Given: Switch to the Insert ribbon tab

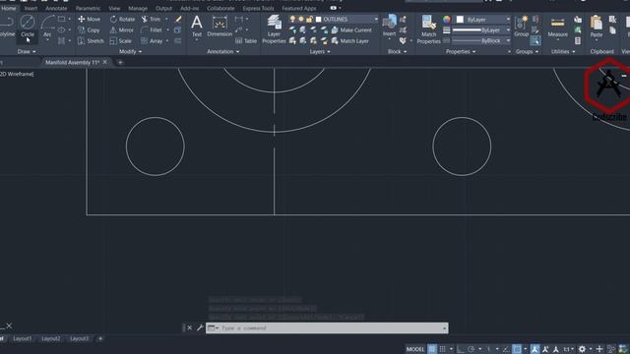Looking at the screenshot, I should click(31, 8).
